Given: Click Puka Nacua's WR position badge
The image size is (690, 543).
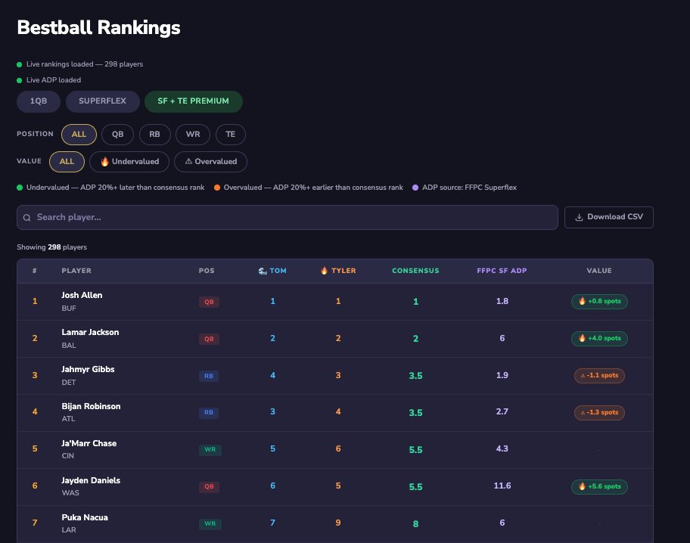Looking at the screenshot, I should 210,523.
